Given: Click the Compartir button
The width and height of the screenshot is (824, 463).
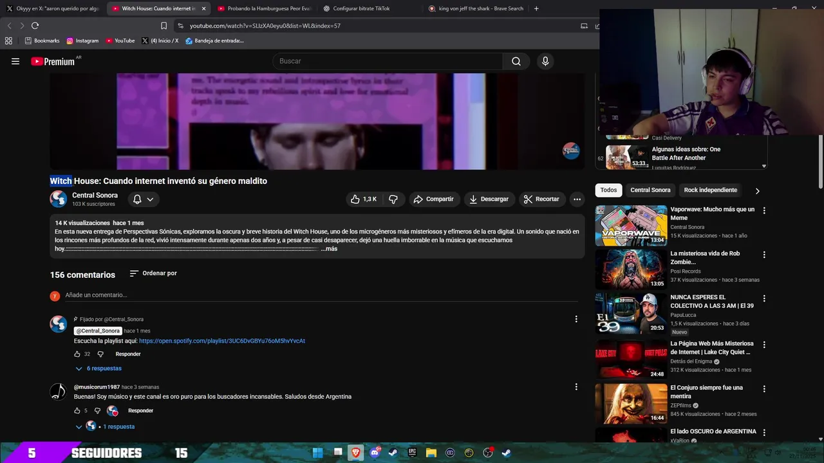Looking at the screenshot, I should click(x=434, y=199).
